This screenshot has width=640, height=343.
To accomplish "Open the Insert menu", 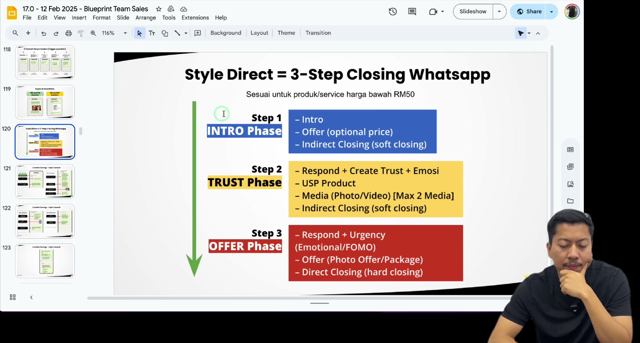I will point(79,18).
